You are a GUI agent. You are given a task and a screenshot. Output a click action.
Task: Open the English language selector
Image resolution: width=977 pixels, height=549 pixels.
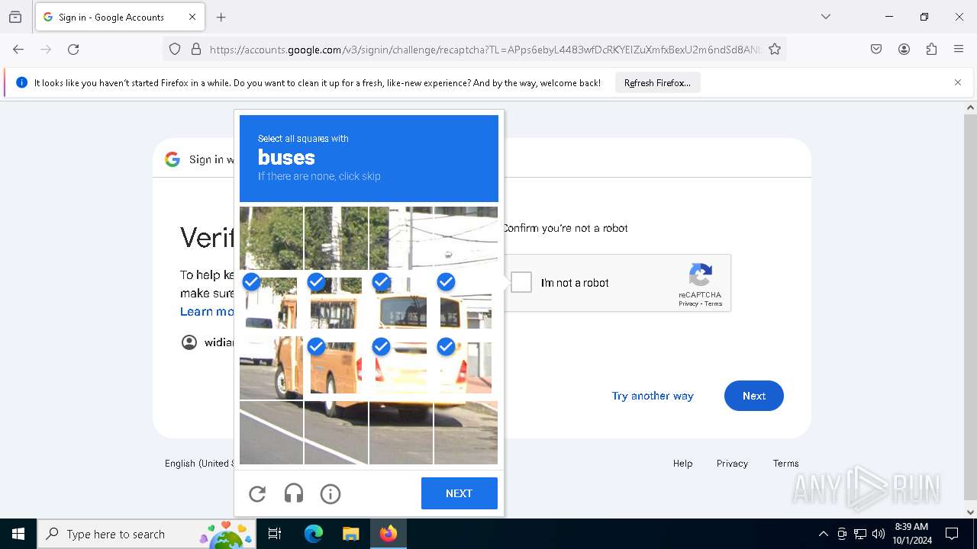[199, 464]
